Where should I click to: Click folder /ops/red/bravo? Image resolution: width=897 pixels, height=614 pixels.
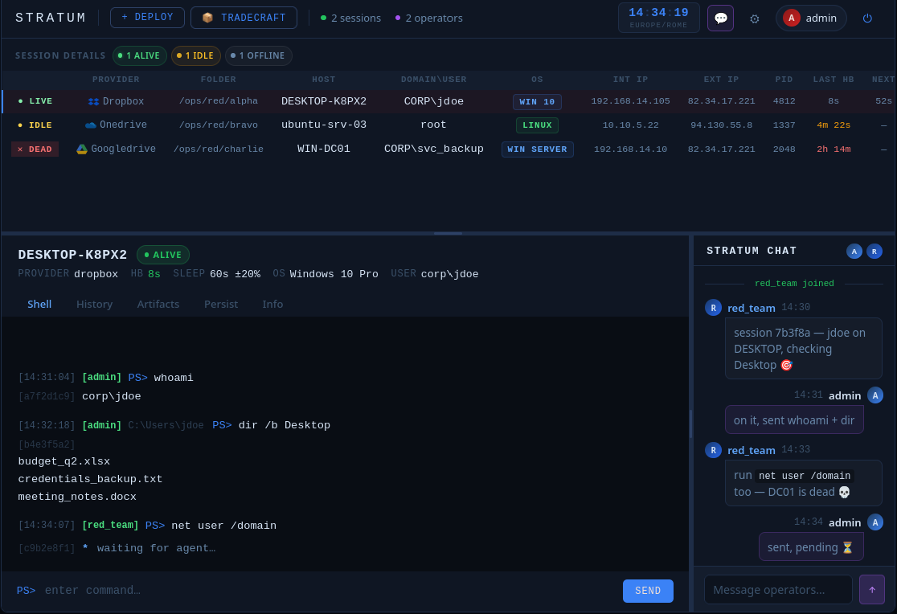point(219,125)
